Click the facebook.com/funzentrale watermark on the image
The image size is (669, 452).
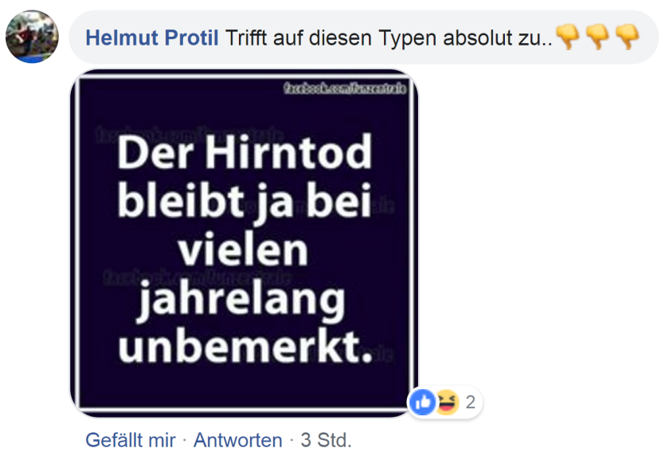click(x=345, y=88)
